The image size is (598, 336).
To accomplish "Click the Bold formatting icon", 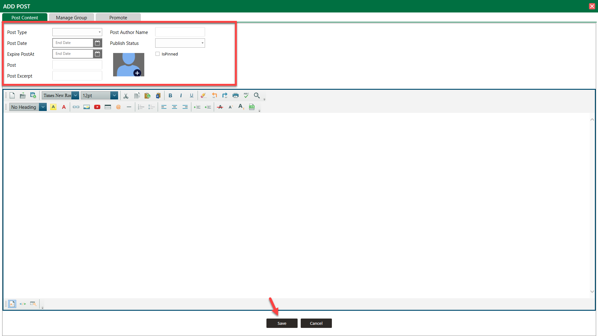I will coord(170,96).
